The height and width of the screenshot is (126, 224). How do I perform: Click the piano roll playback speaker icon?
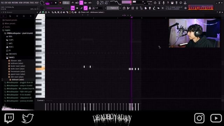(76, 13)
